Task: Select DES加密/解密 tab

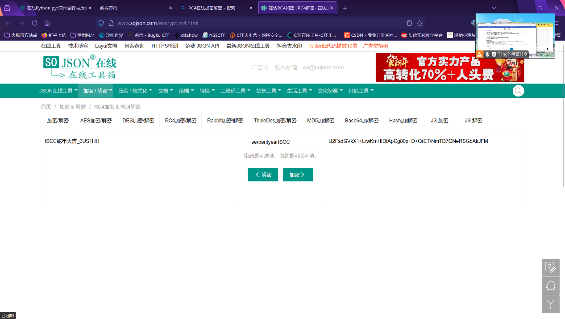Action: point(138,121)
